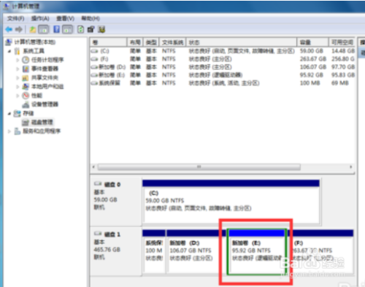365x287 pixels.
Task: Select the 系统保留 100 MB partition on 磁盘 1
Action: point(154,251)
